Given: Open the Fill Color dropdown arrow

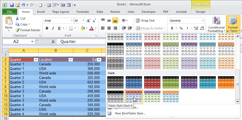Looking at the screenshot, I should (87, 28).
